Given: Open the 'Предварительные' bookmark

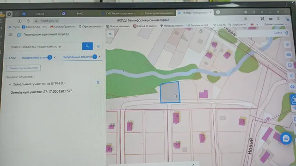Looking at the screenshot, I should tap(172, 26).
